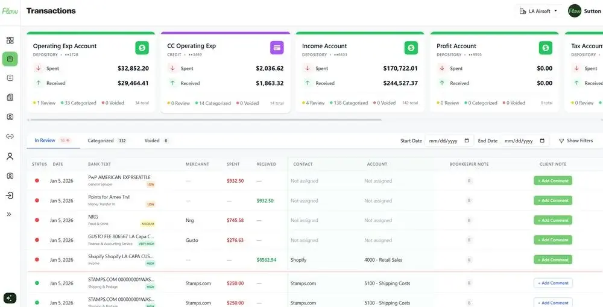
Task: Open calendar picker in End Date field
Action: (542, 141)
